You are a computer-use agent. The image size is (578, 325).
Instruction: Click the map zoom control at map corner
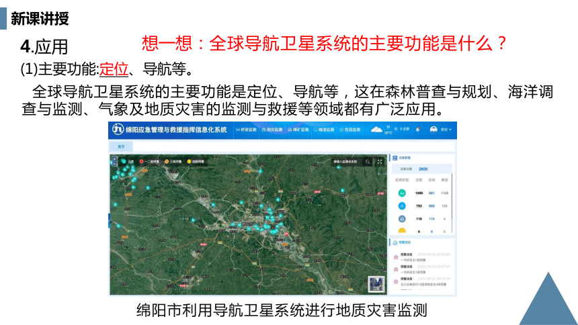pyautogui.click(x=114, y=160)
